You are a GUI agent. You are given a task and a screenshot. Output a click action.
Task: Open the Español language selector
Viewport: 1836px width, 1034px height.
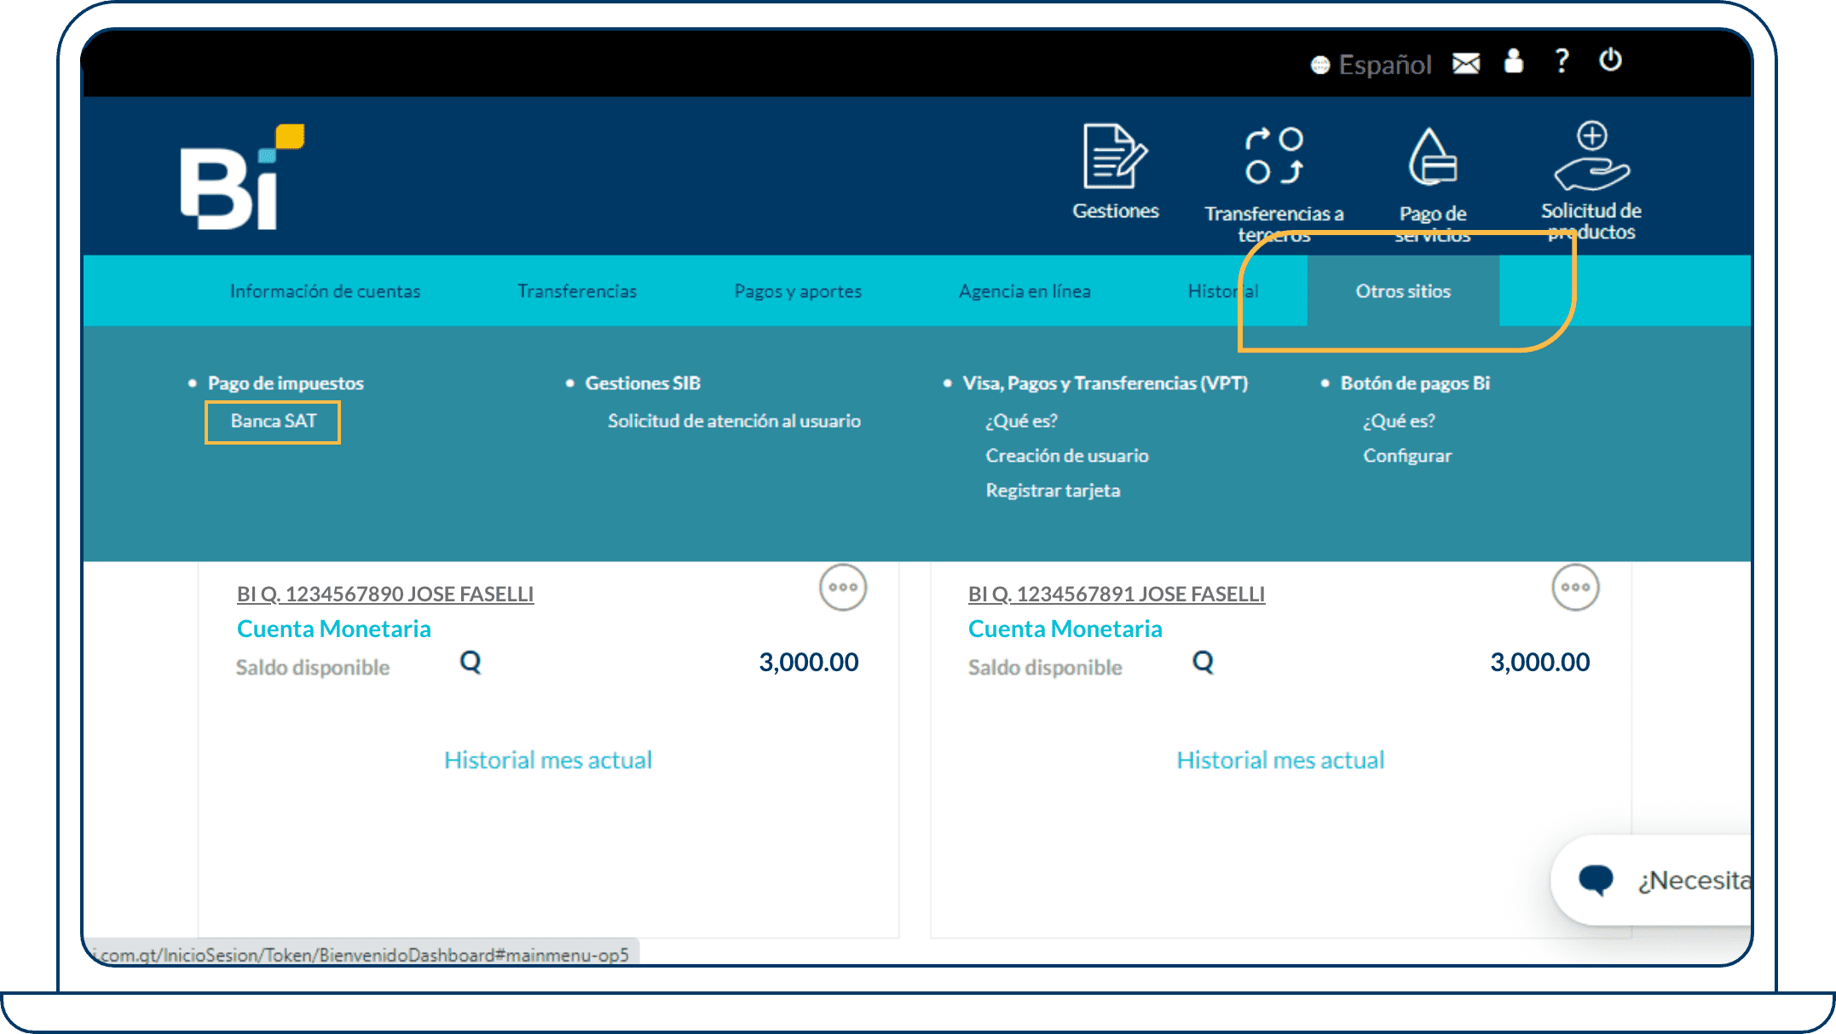[1371, 64]
